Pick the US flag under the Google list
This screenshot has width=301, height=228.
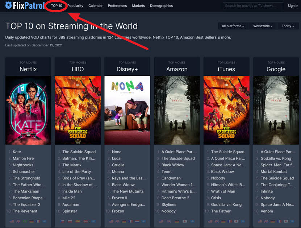pos(260,221)
